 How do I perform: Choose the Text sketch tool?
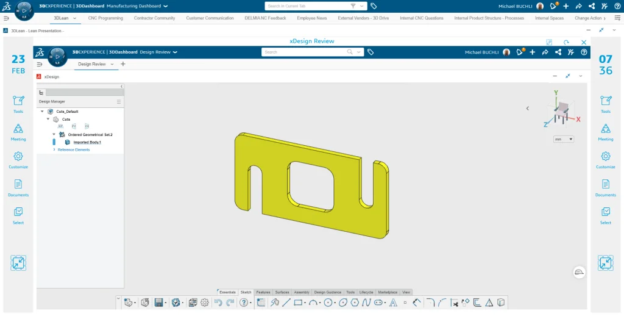[x=394, y=303]
